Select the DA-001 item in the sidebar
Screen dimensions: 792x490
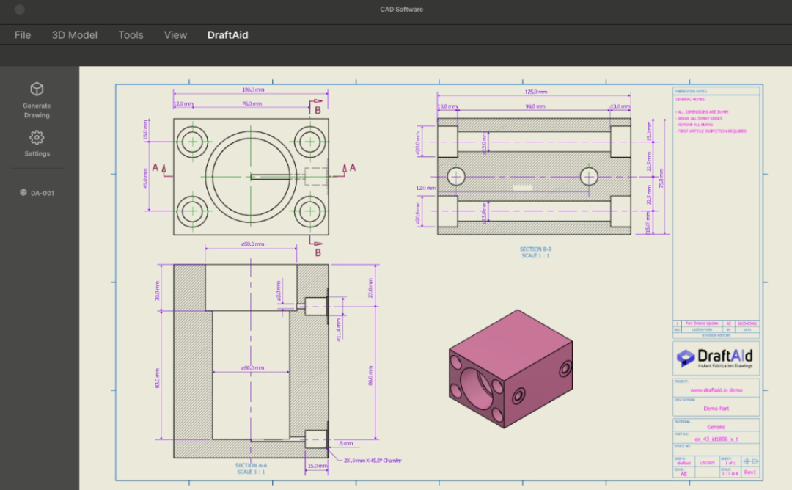pos(37,193)
